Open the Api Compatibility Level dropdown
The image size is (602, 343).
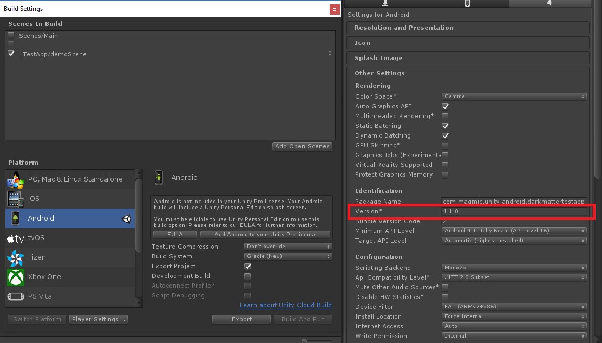point(514,277)
